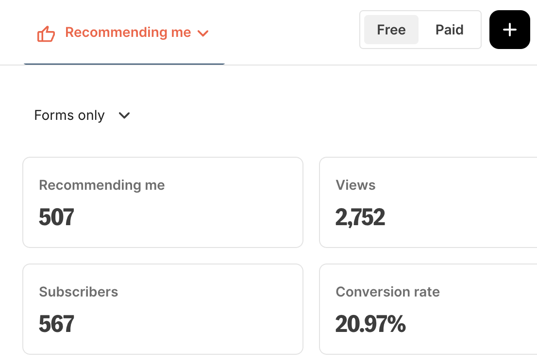Click the 2,752 views number

(x=360, y=217)
